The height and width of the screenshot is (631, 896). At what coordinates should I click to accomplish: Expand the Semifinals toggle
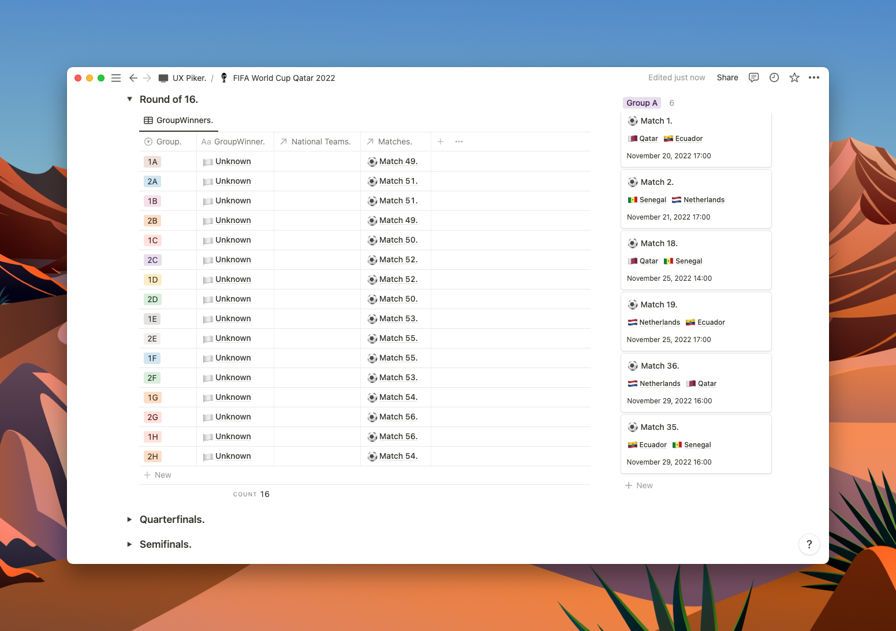tap(130, 544)
